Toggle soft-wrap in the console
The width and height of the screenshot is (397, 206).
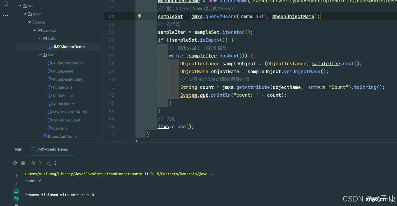(x=16, y=191)
